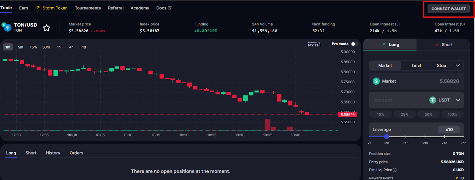Switch to the Short order tab
The width and height of the screenshot is (475, 180).
click(x=443, y=44)
